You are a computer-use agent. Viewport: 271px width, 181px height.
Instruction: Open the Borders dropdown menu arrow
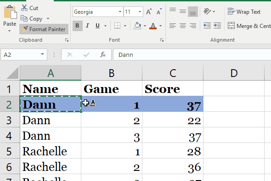(125, 26)
